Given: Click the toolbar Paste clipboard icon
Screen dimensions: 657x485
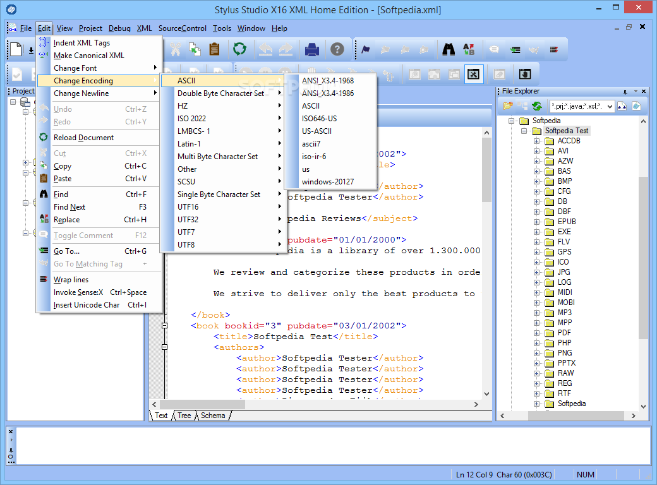Looking at the screenshot, I should point(215,49).
